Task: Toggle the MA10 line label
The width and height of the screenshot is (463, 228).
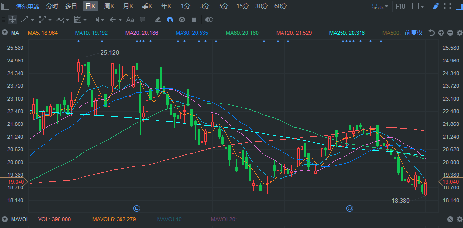Action: coord(91,33)
